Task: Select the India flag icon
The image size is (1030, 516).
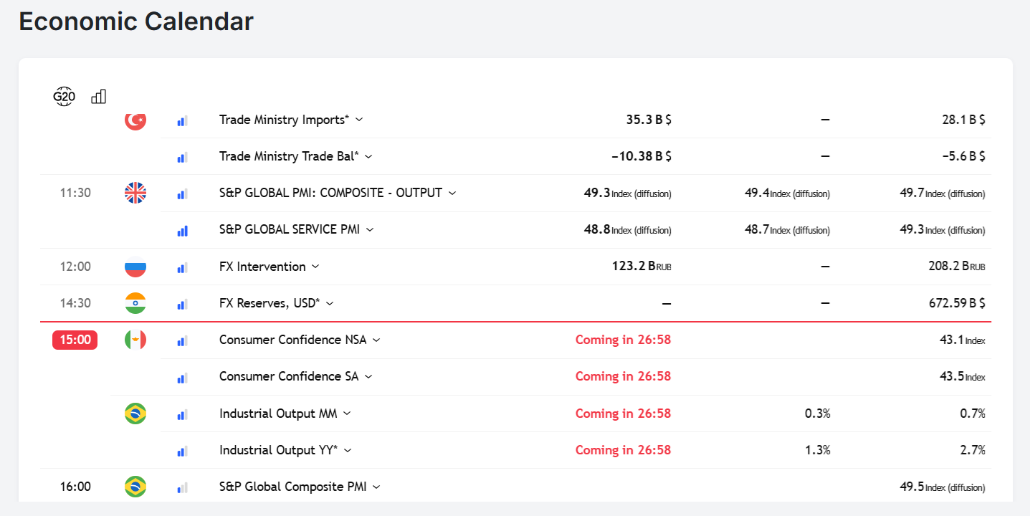Action: click(135, 303)
